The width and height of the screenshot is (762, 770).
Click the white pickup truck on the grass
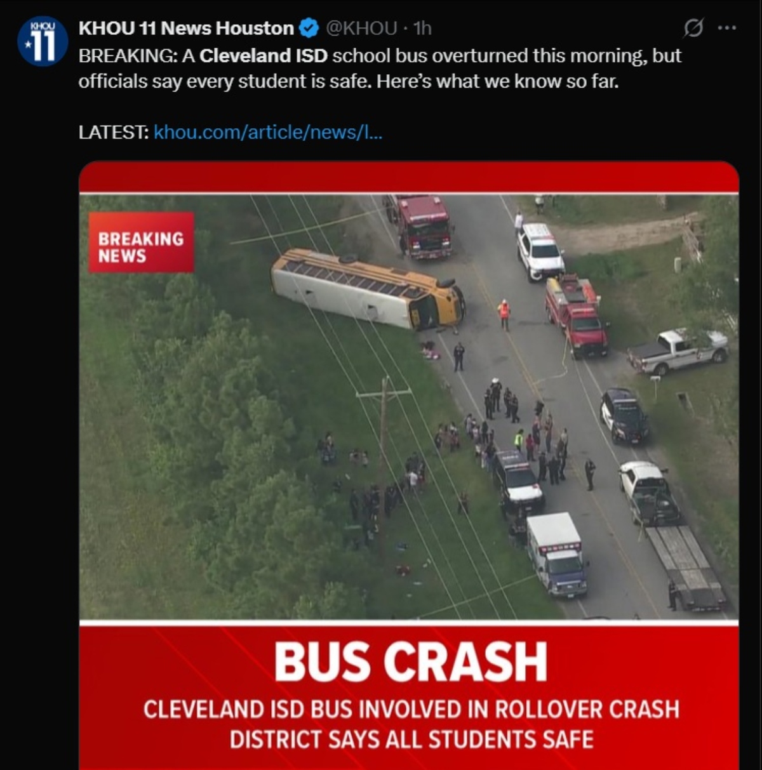point(678,351)
